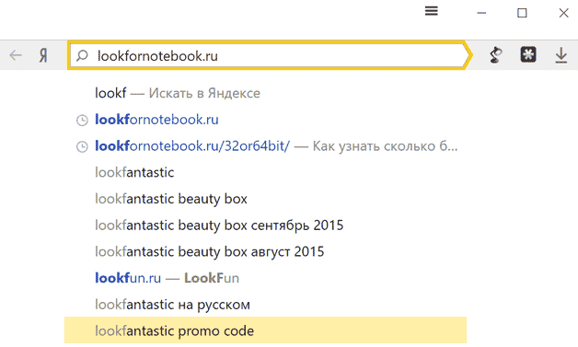Select 'lookfantastic на русском' suggestion
The image size is (578, 347).
tap(265, 305)
